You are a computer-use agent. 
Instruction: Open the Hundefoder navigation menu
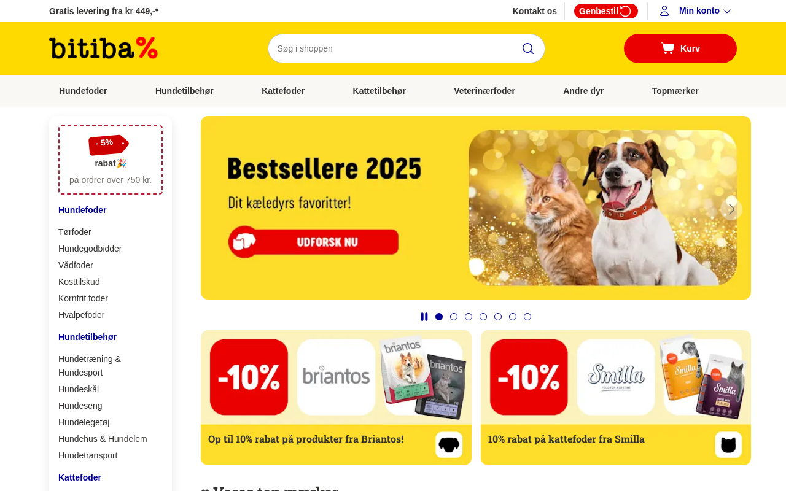click(83, 91)
